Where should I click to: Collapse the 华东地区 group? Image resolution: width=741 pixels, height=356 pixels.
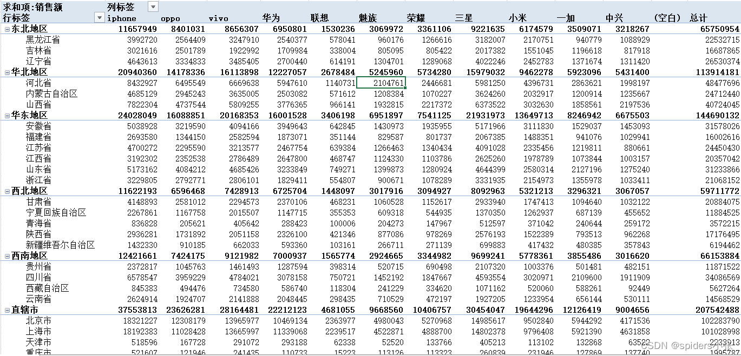pos(7,115)
